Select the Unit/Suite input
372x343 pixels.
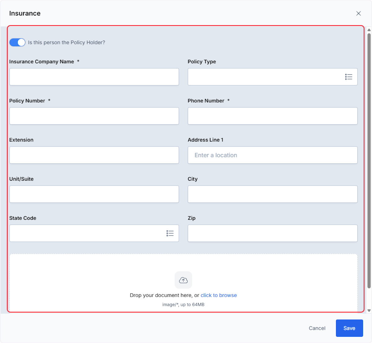[x=94, y=194]
